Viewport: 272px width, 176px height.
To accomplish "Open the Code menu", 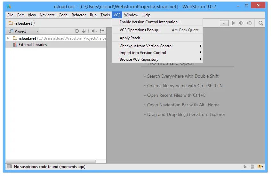I will click(63, 15).
